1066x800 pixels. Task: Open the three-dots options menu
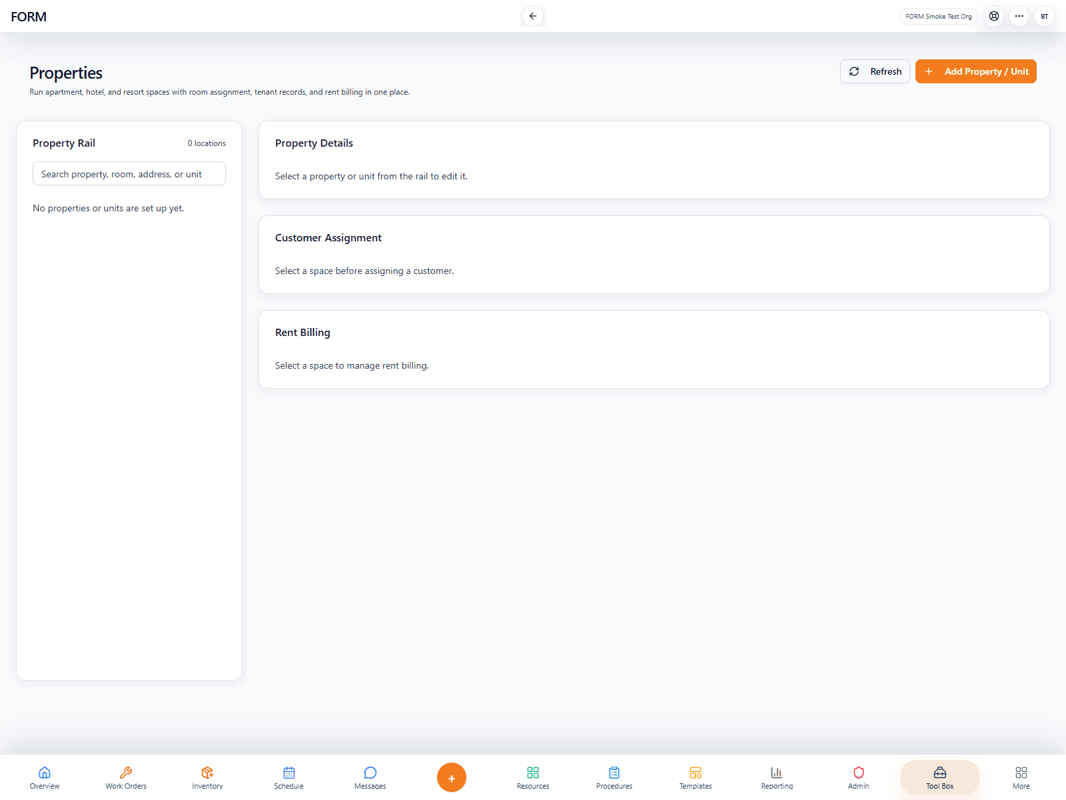(x=1019, y=16)
